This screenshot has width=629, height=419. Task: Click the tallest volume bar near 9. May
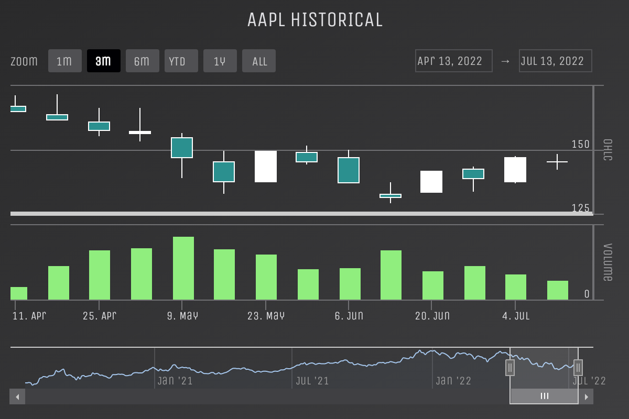(x=183, y=268)
